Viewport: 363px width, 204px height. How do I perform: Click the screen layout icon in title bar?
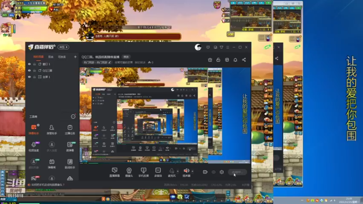[x=215, y=47]
